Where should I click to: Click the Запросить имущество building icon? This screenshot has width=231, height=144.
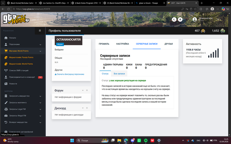point(6,96)
